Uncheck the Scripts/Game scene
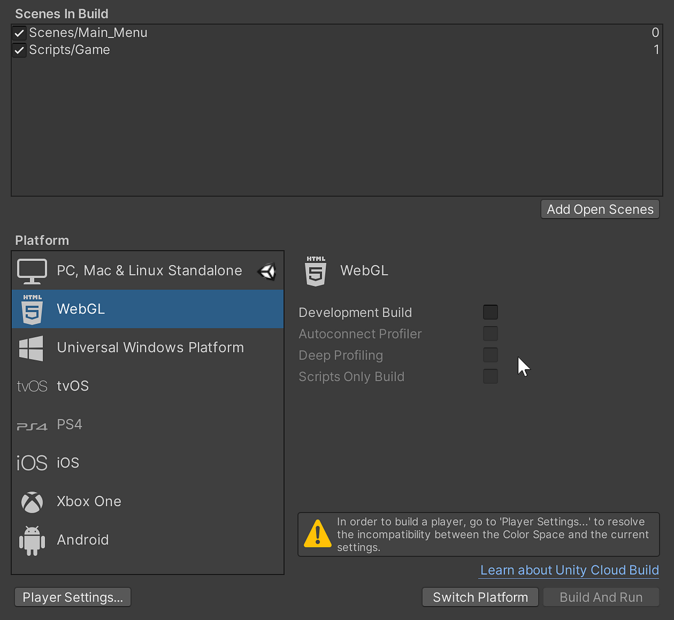Screen dimensions: 674x620 [19, 50]
